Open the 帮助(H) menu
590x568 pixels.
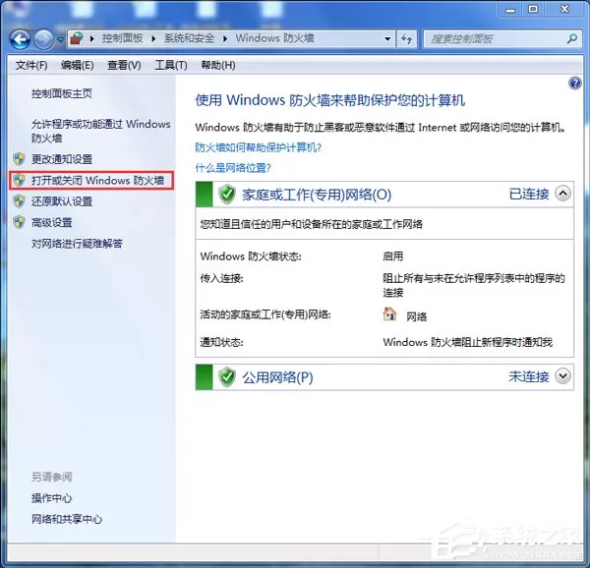[218, 65]
